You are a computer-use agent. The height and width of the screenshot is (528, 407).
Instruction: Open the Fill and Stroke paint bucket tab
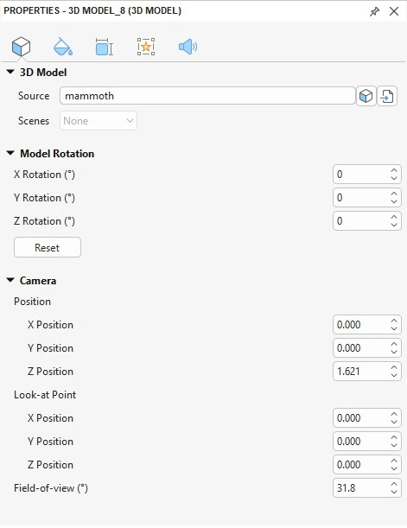[x=63, y=47]
